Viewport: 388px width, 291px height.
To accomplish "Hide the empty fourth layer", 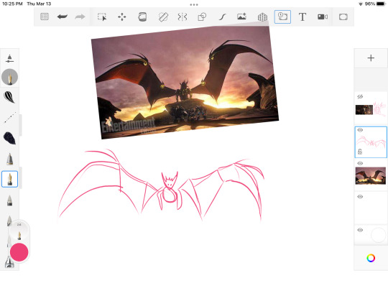I will 360,197.
